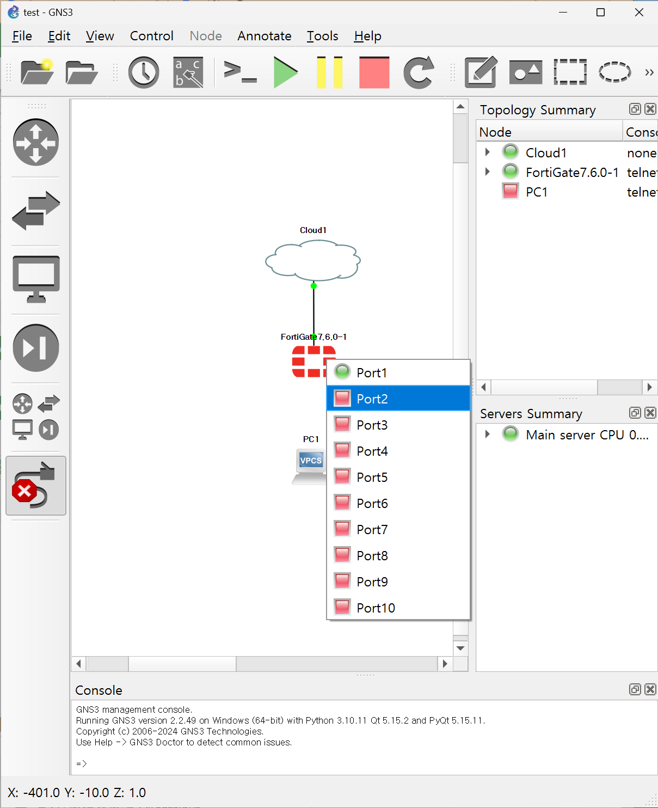Select the Draw an ellipse tool
The width and height of the screenshot is (658, 808).
[x=614, y=72]
